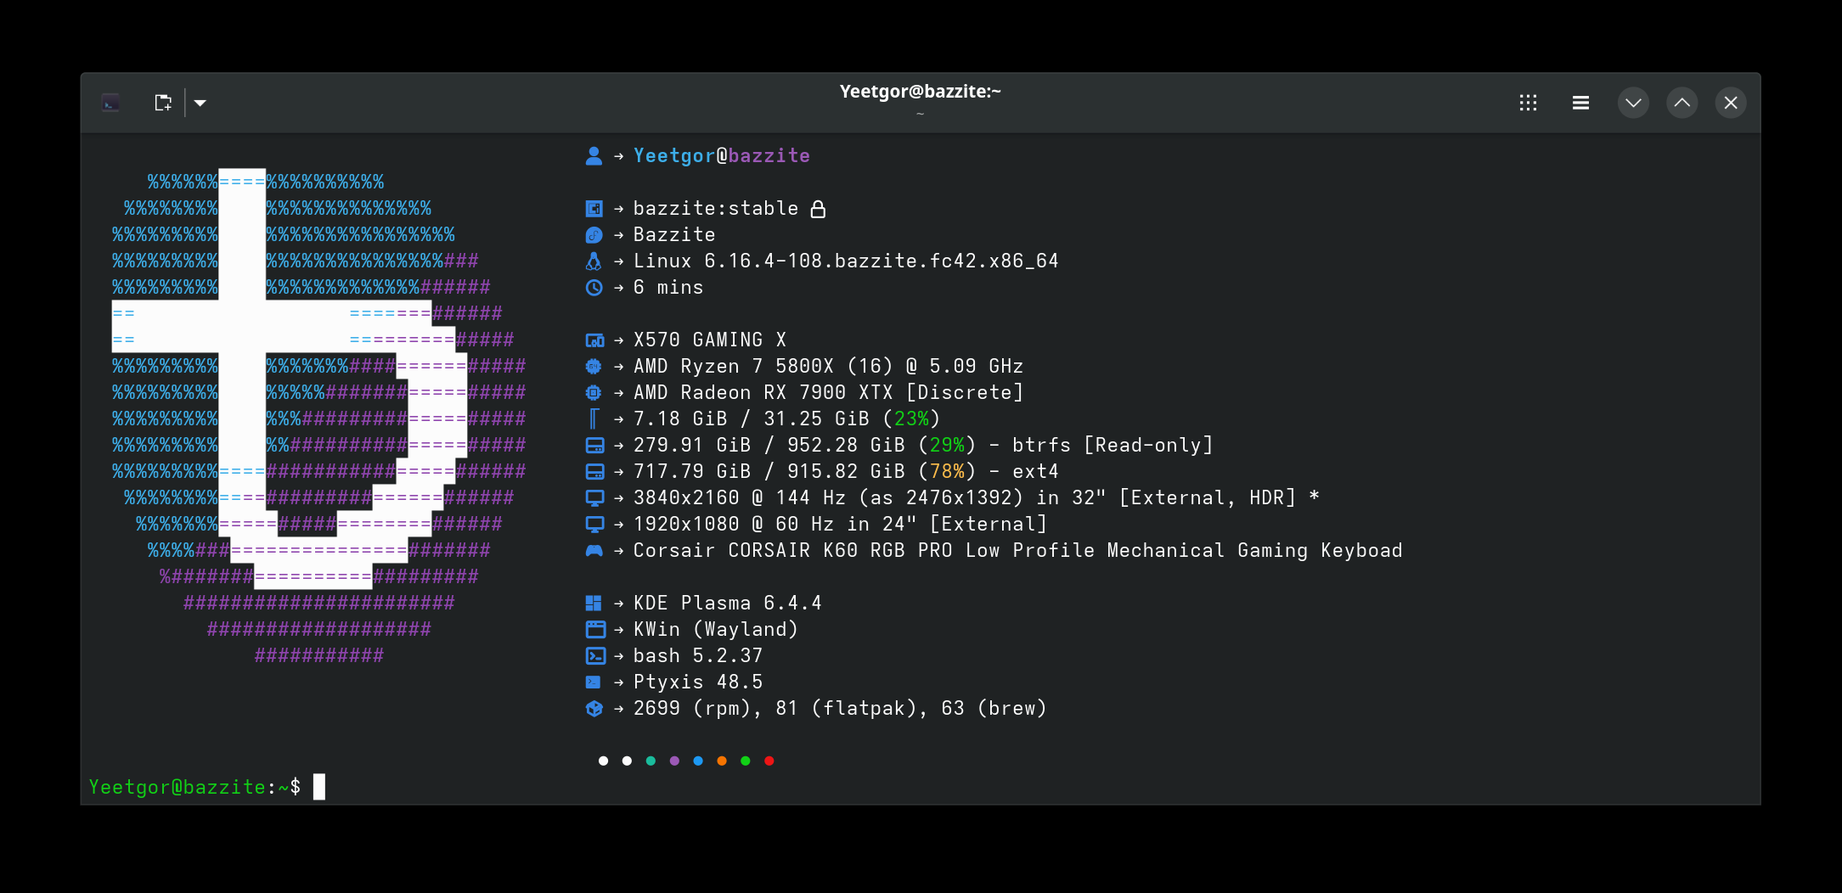Viewport: 1842px width, 893px height.
Task: Click the new tab button in header
Action: (x=163, y=103)
